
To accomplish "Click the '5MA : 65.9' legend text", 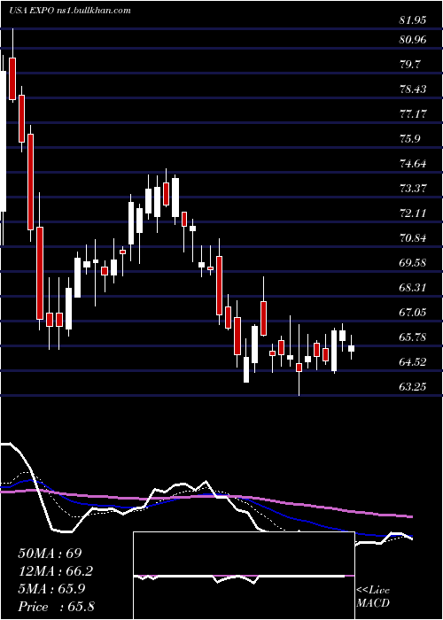I will pos(52,588).
